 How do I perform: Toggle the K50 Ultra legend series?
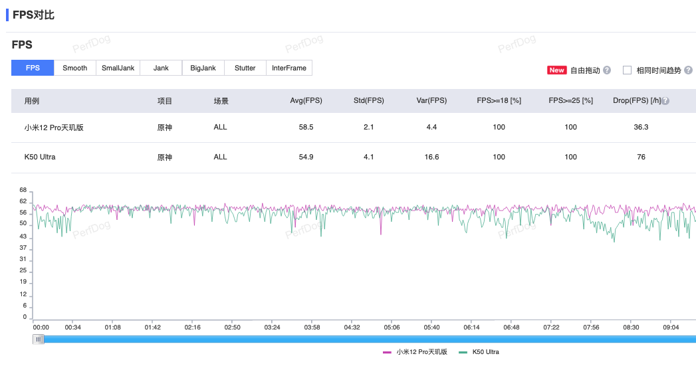[x=479, y=352]
